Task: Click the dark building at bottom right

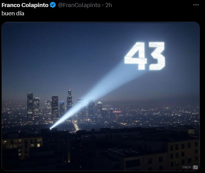Action: [x=183, y=154]
